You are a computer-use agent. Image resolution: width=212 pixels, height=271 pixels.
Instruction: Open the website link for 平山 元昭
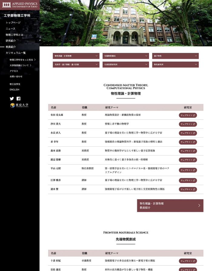click(188, 170)
